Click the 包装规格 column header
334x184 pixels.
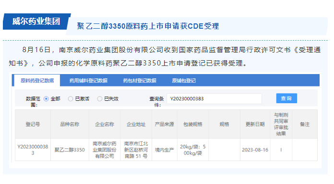[x=193, y=124]
